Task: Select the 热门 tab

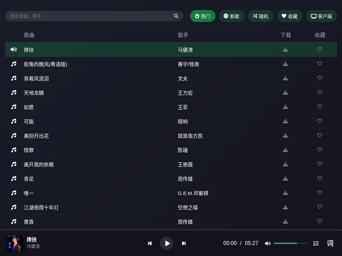Action: coord(203,16)
